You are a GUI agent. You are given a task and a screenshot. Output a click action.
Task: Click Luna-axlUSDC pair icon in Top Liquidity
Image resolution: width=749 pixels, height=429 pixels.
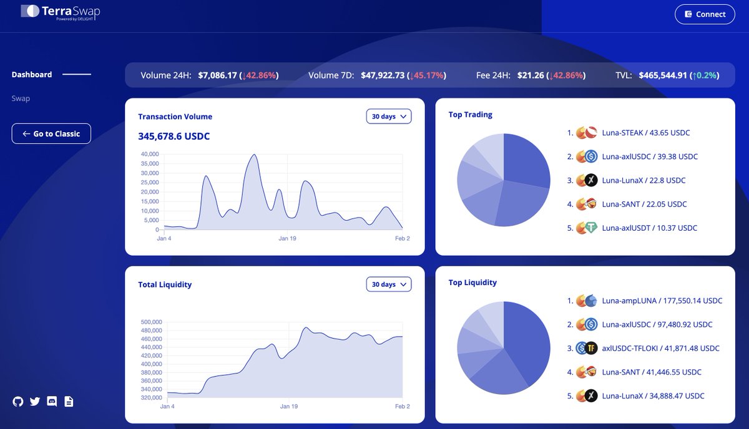pyautogui.click(x=587, y=324)
